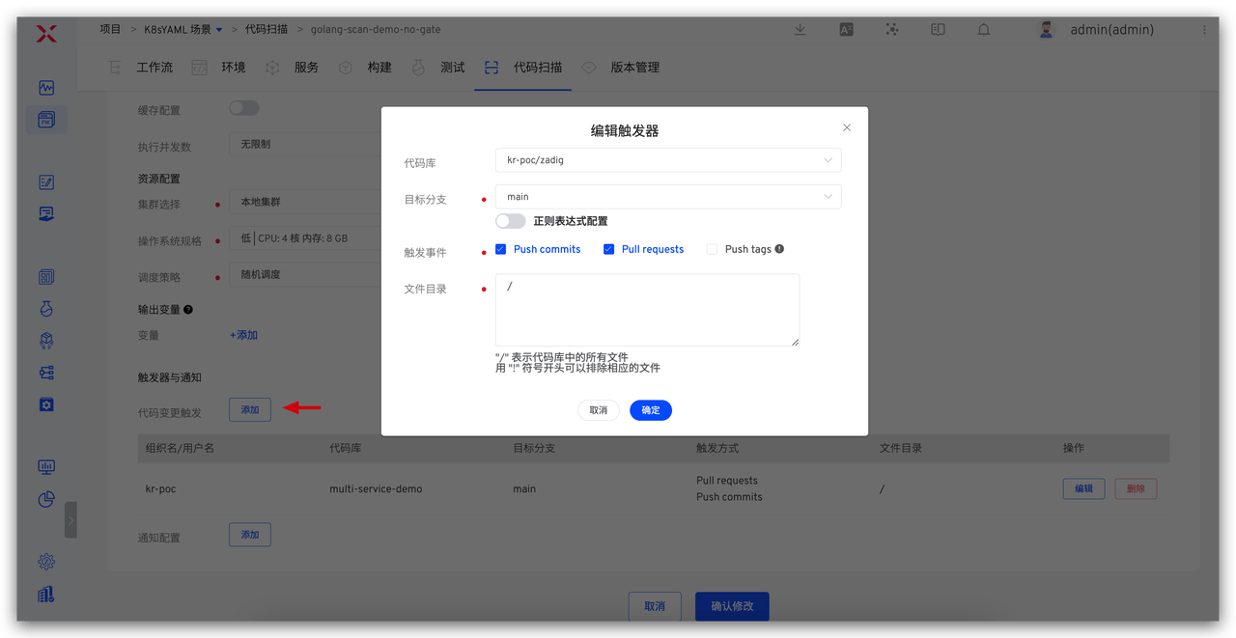Click the flask test icon in sidebar
The image size is (1236, 638).
(46, 309)
